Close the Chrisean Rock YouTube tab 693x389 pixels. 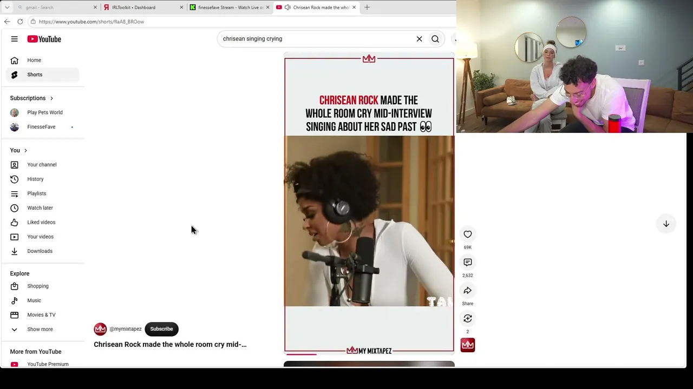[x=354, y=7]
